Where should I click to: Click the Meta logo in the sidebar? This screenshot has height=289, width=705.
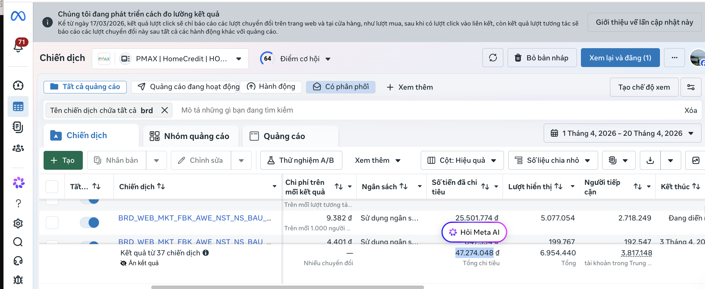(18, 16)
